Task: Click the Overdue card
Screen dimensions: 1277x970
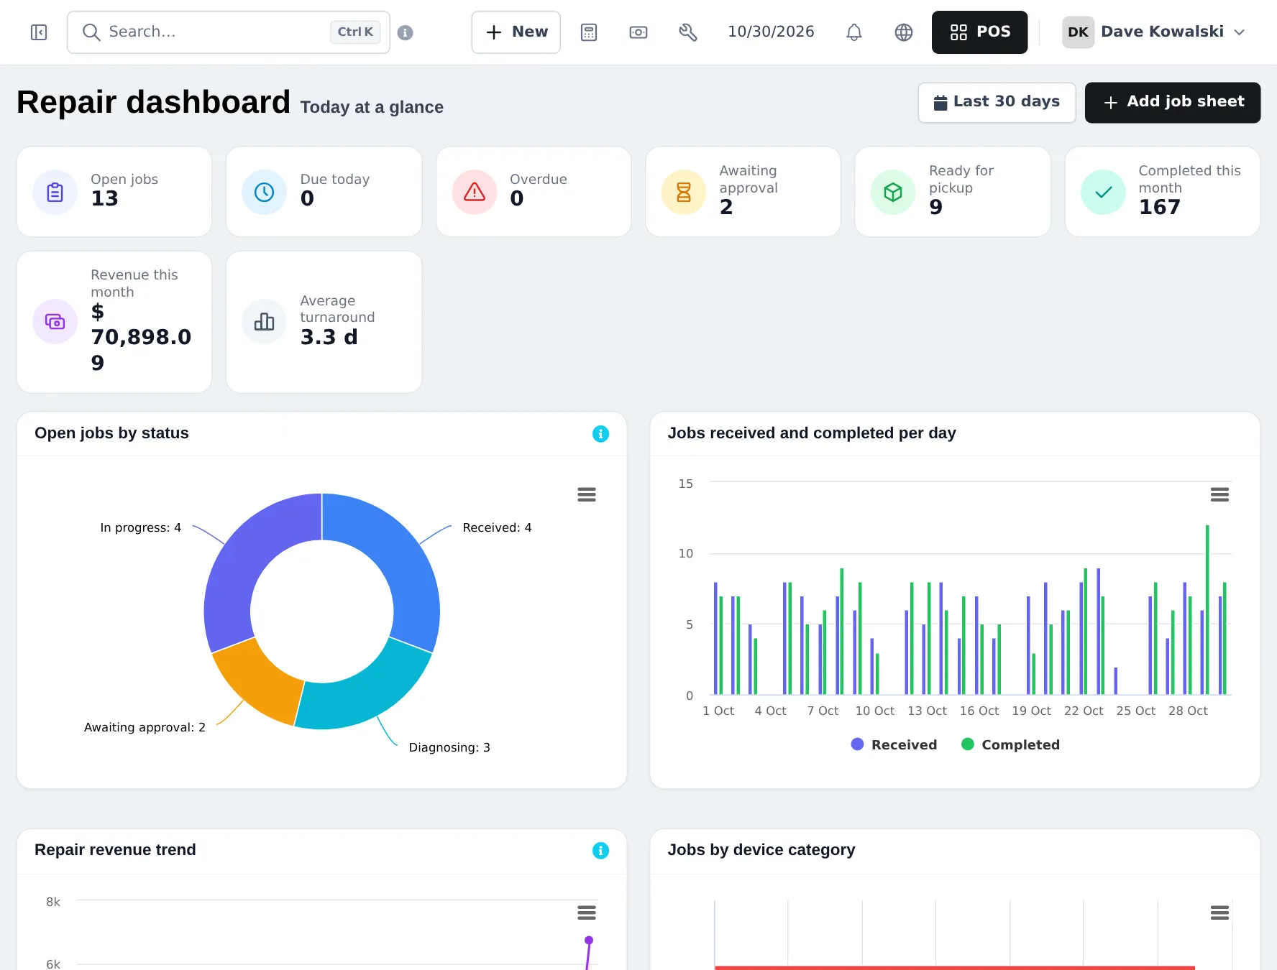Action: click(534, 192)
